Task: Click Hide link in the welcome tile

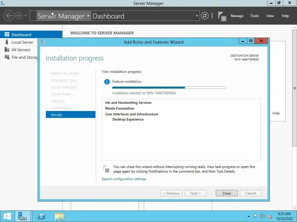Action: (x=276, y=113)
